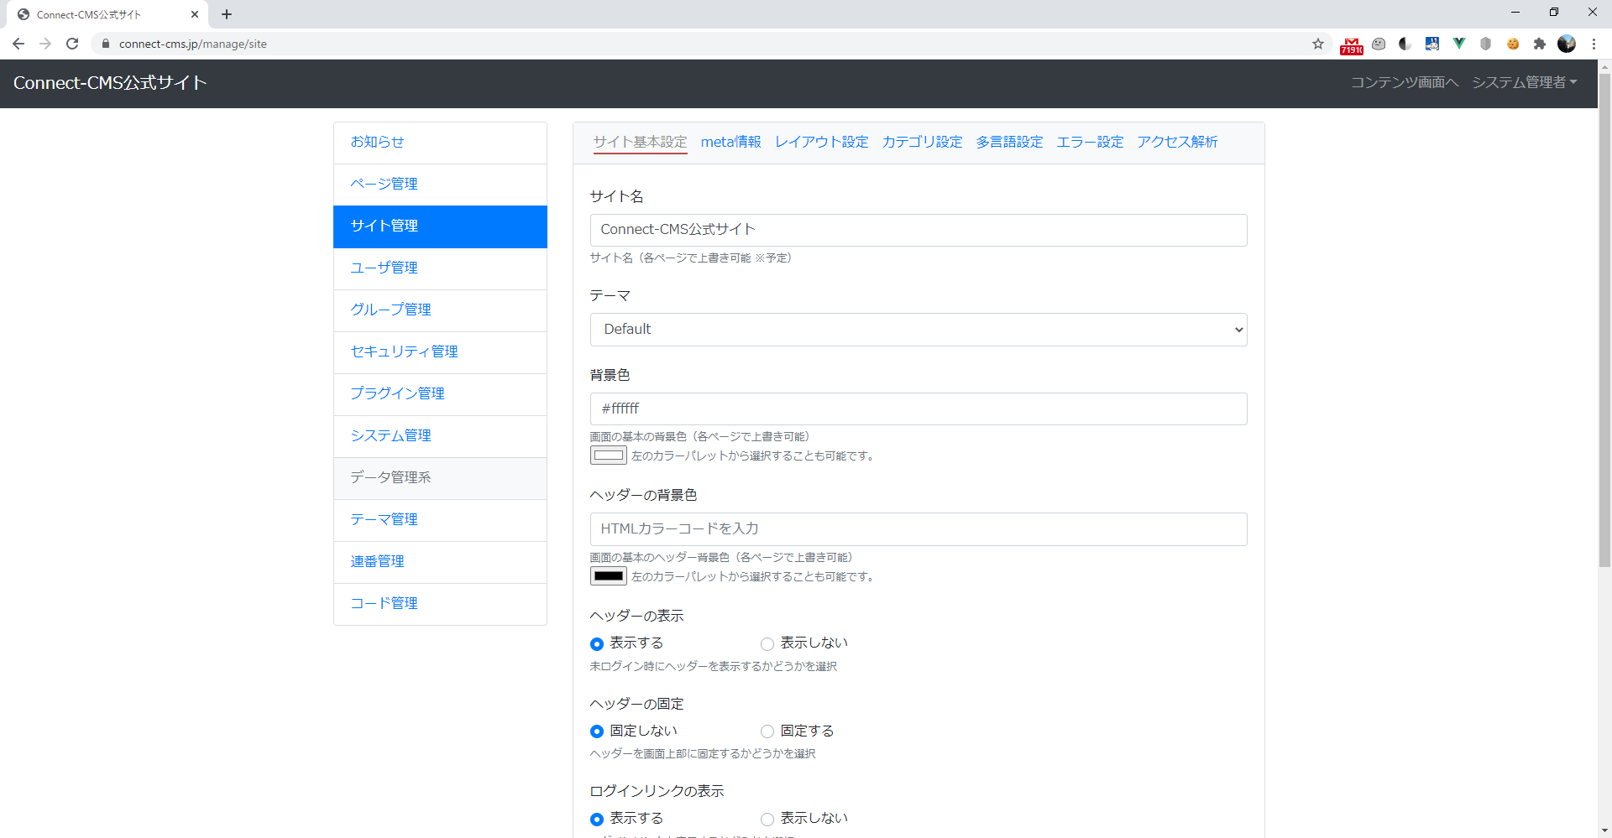Open the browser Extensions puzzle icon
Image resolution: width=1612 pixels, height=838 pixels.
pyautogui.click(x=1540, y=43)
